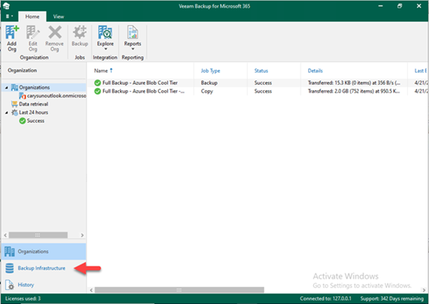This screenshot has width=429, height=304.
Task: Open the main application menu dropdown
Action: [x=9, y=17]
